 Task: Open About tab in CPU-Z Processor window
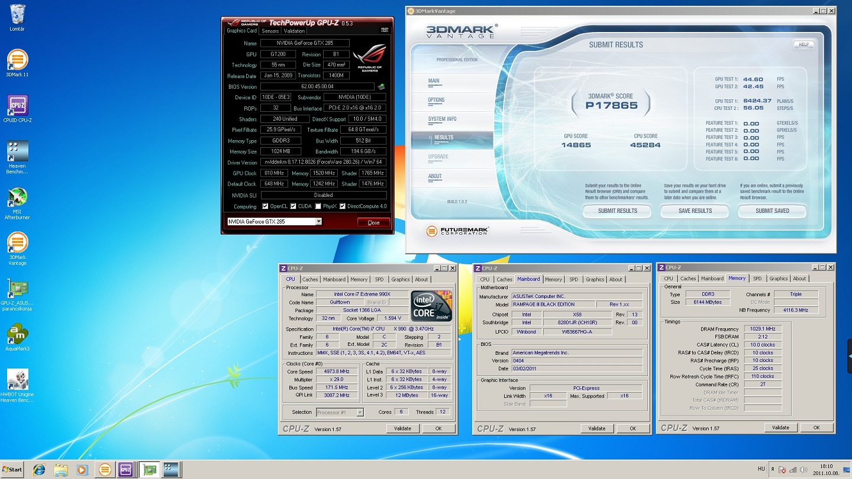[x=421, y=280]
